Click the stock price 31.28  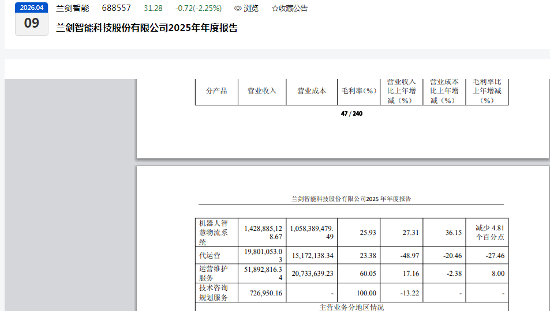click(x=153, y=8)
